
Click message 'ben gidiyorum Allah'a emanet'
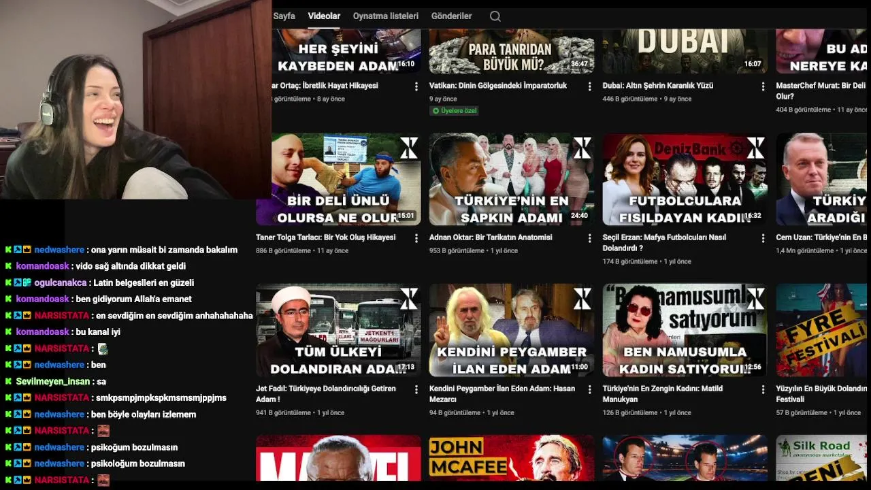pyautogui.click(x=134, y=299)
